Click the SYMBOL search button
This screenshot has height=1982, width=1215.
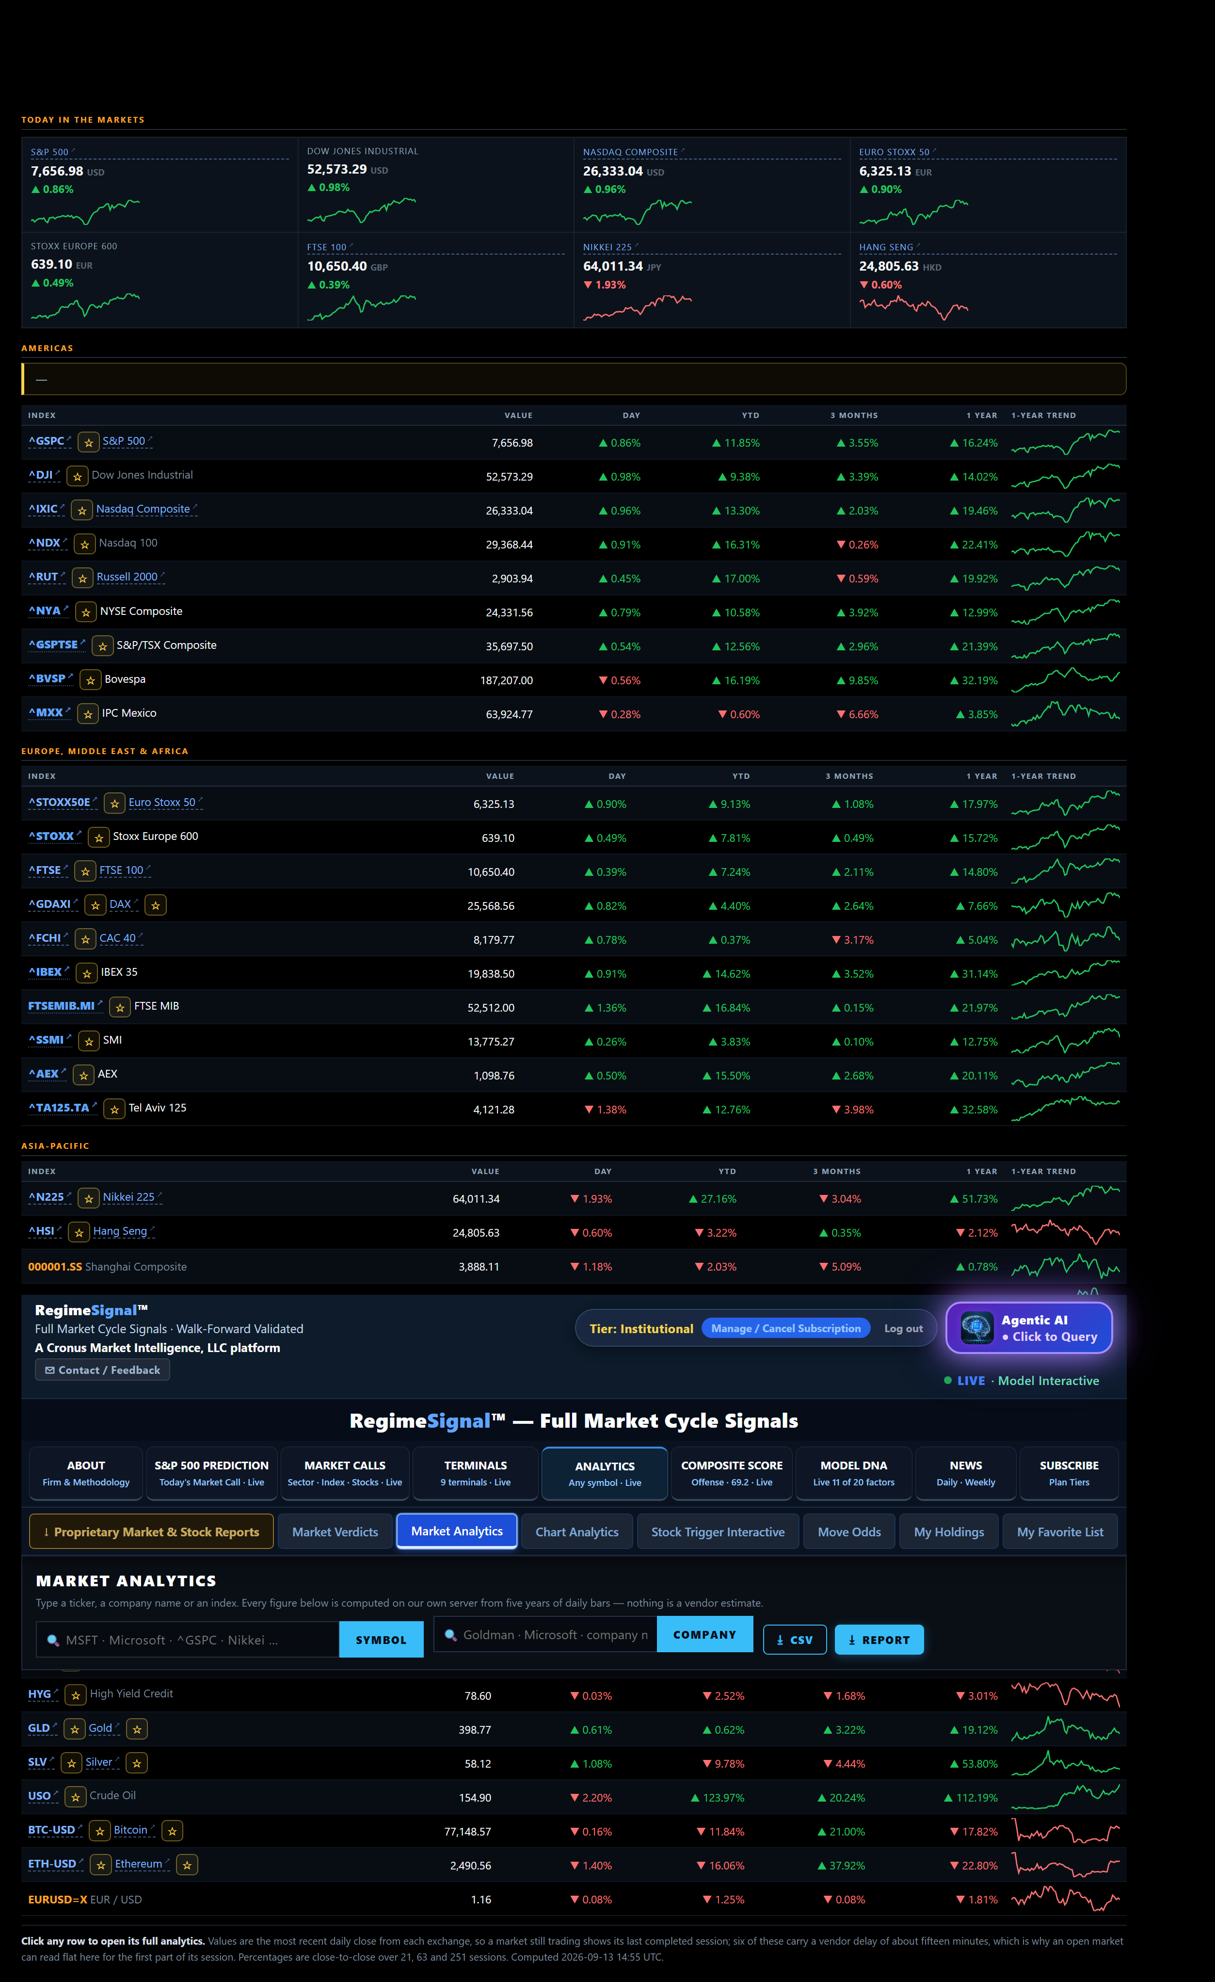(x=381, y=1639)
